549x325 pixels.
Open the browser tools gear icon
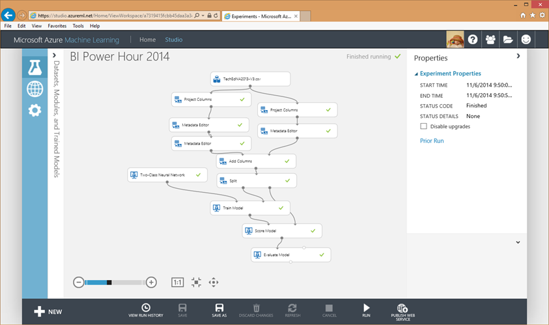[x=542, y=15]
